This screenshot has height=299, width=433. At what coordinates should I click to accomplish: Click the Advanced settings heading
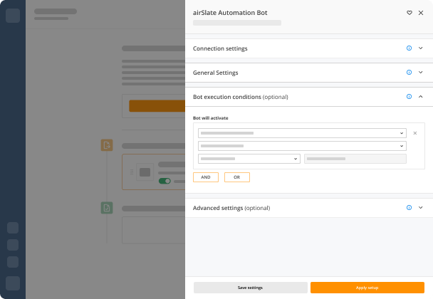(x=231, y=208)
